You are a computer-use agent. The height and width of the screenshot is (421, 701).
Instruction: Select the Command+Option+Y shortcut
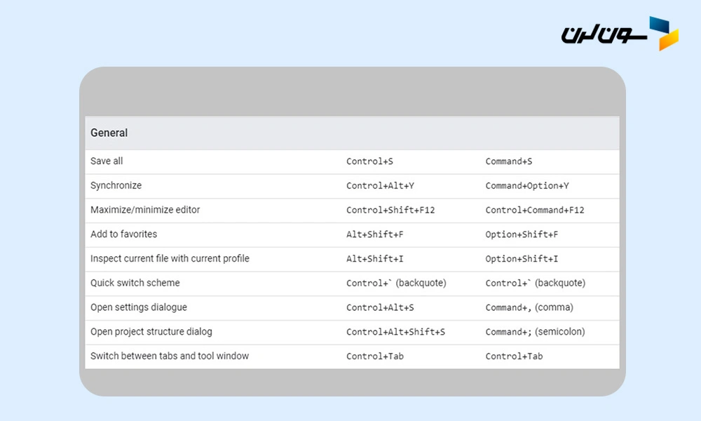tap(527, 186)
